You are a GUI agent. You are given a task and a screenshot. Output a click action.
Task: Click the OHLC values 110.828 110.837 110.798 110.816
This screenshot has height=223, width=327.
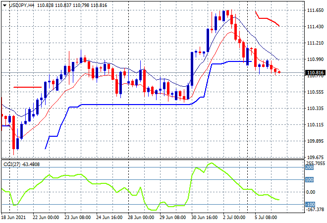pyautogui.click(x=72, y=5)
